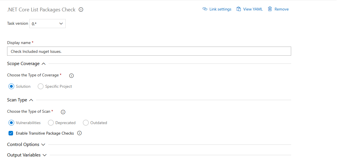This screenshot has height=161, width=340.
Task: Select the Solution coverage radio button
Action: 11,86
